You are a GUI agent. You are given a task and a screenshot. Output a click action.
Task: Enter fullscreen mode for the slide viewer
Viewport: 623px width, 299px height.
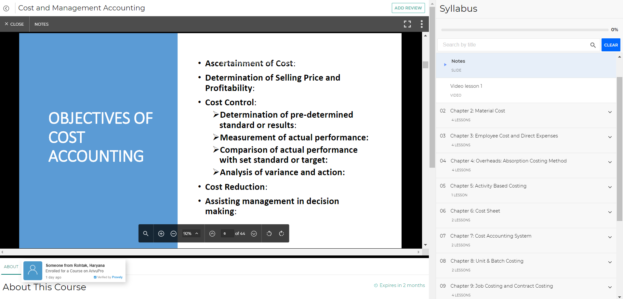[x=407, y=24]
